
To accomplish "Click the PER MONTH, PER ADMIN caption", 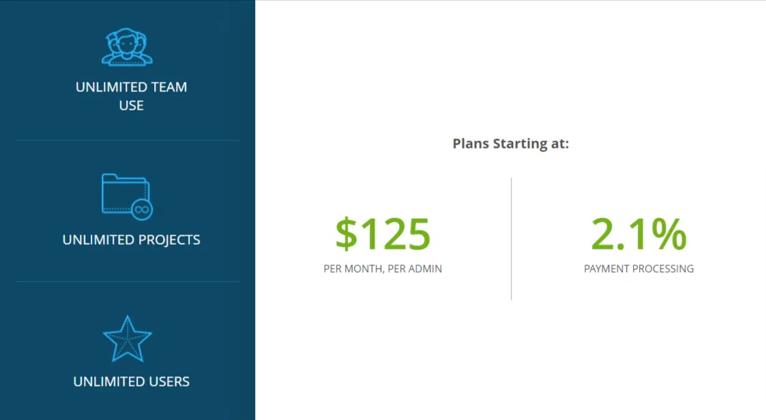I will pyautogui.click(x=383, y=269).
